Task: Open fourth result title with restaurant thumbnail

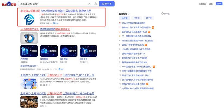Action: [x=57, y=93]
